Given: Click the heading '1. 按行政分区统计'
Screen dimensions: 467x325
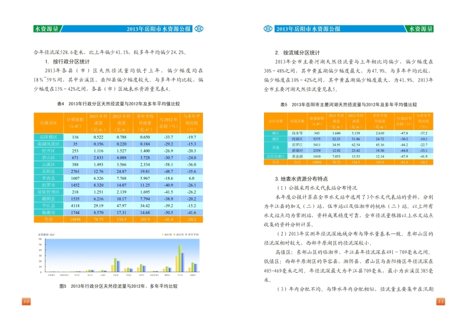Looking at the screenshot, I should [67, 62].
